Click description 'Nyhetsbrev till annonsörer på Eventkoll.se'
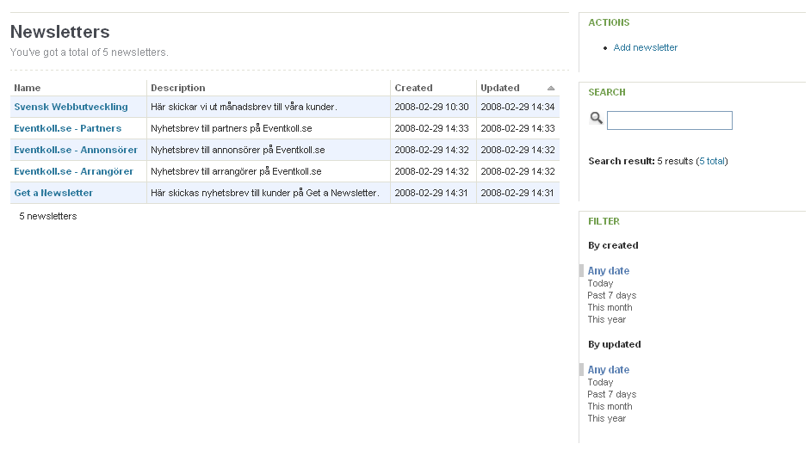 click(238, 150)
